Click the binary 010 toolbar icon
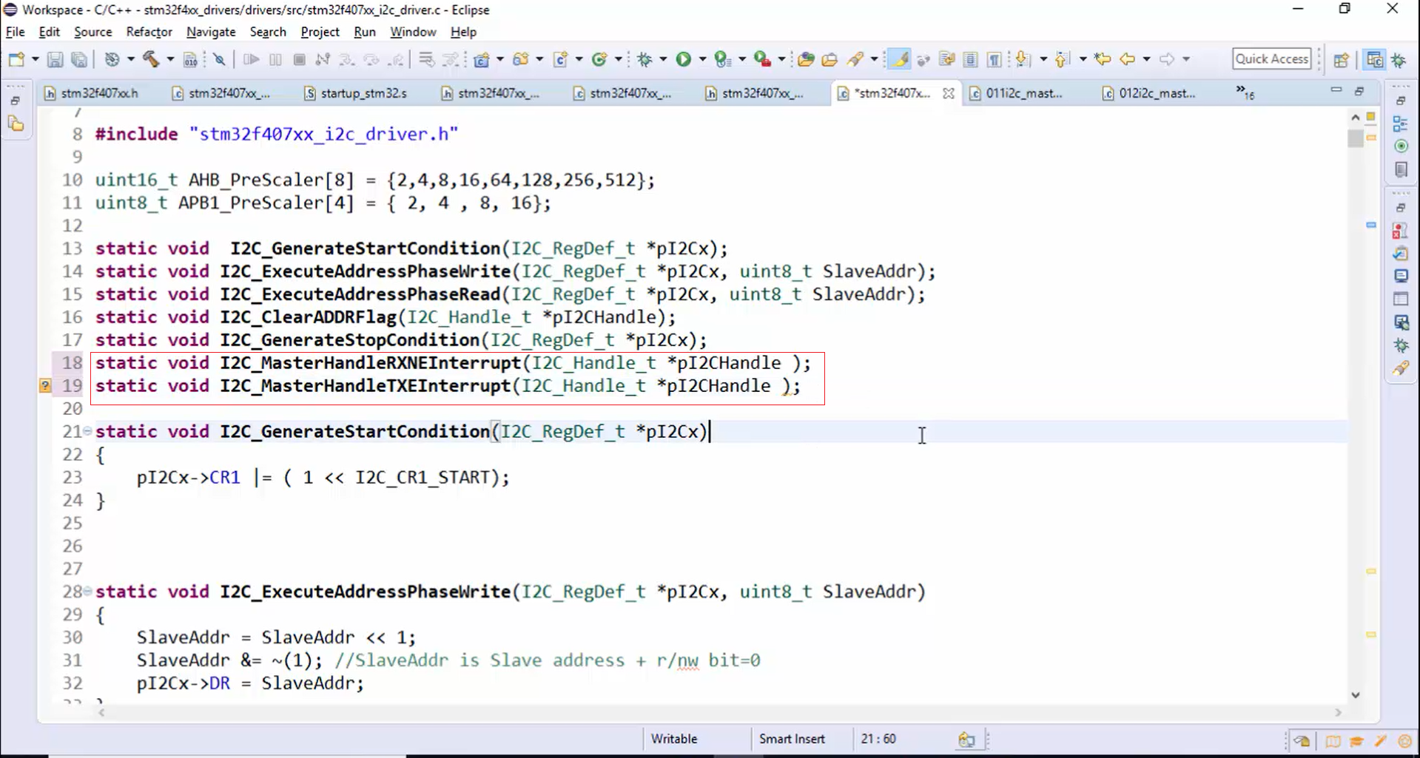The image size is (1420, 758). click(x=190, y=59)
